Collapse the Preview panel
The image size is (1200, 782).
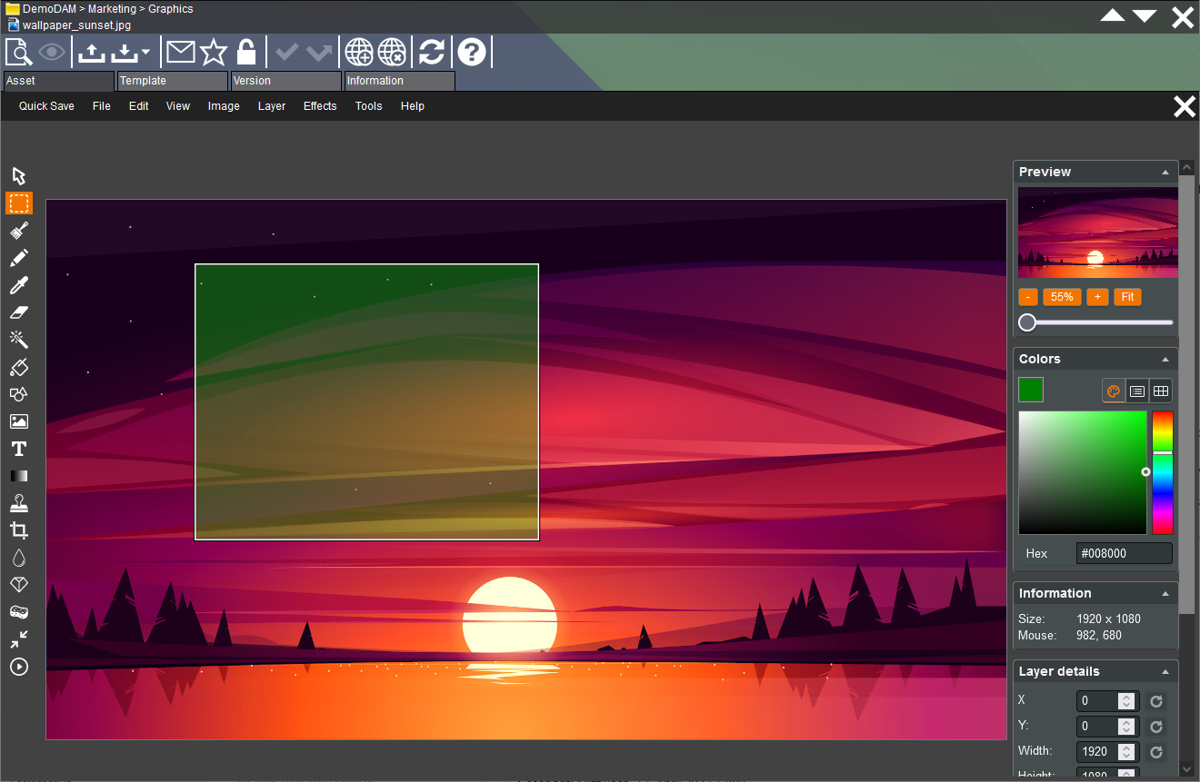tap(1165, 171)
